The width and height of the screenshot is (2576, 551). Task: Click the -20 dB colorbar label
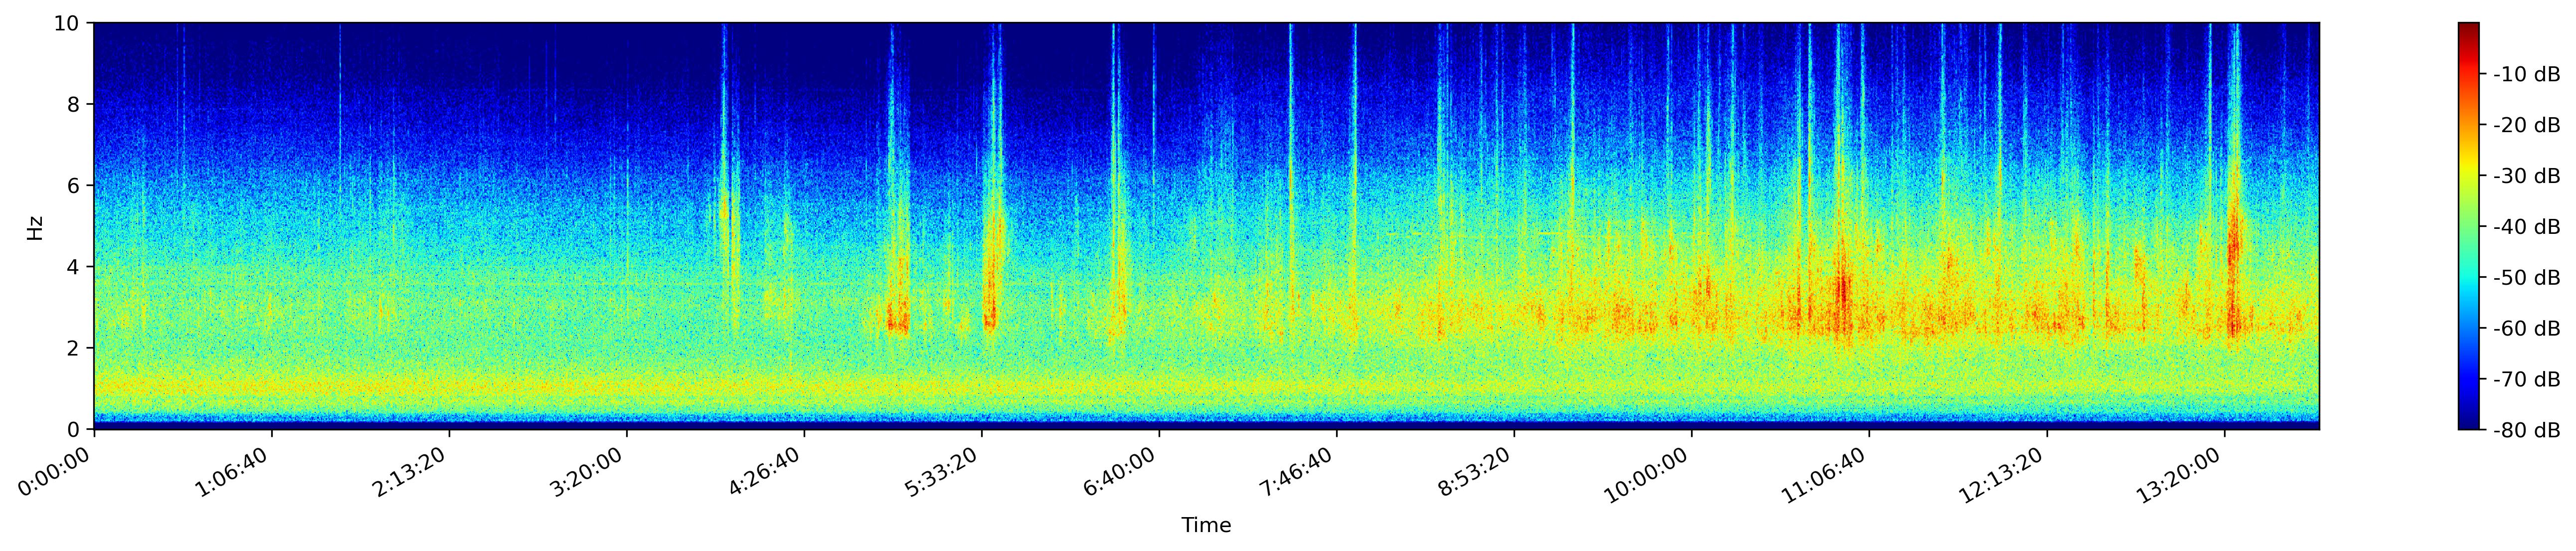click(x=2526, y=125)
